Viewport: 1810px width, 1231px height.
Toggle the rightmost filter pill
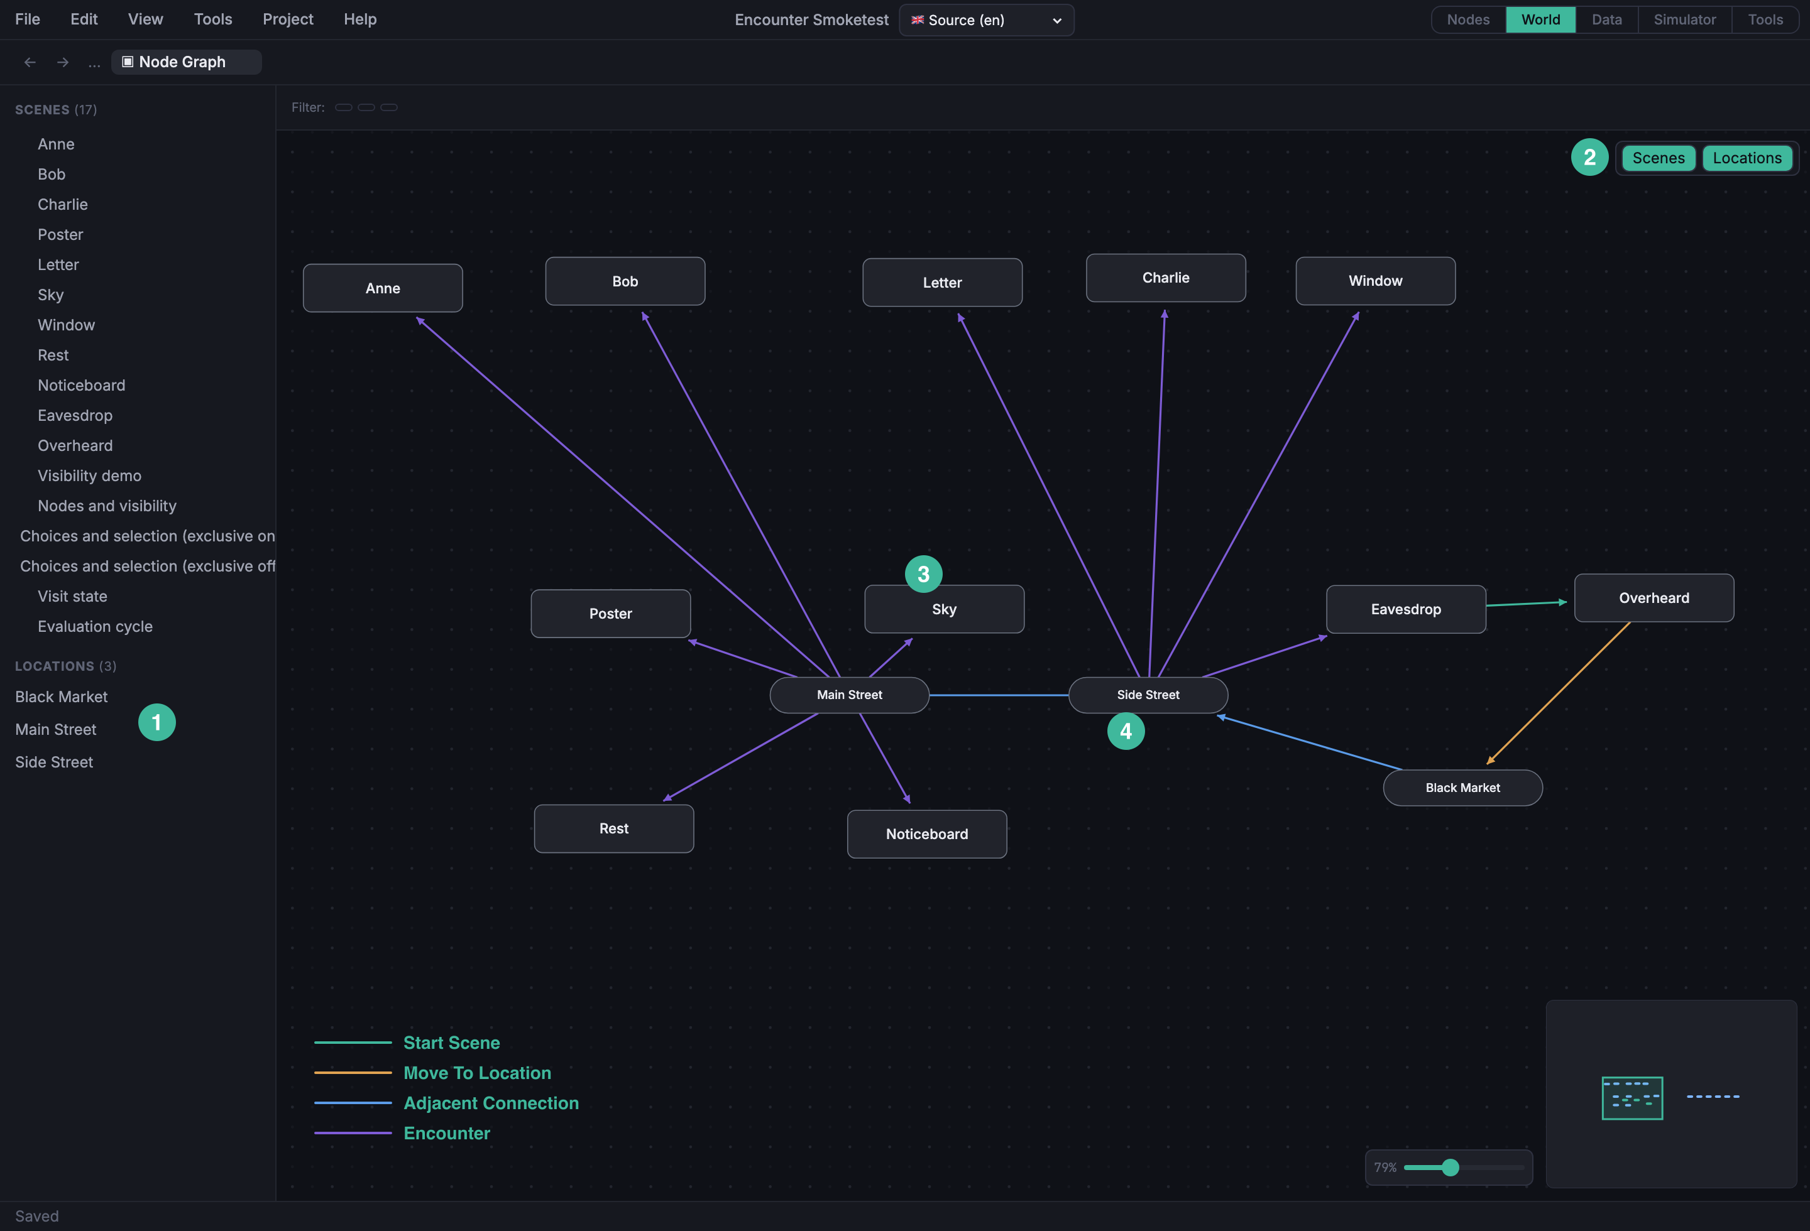pos(388,107)
